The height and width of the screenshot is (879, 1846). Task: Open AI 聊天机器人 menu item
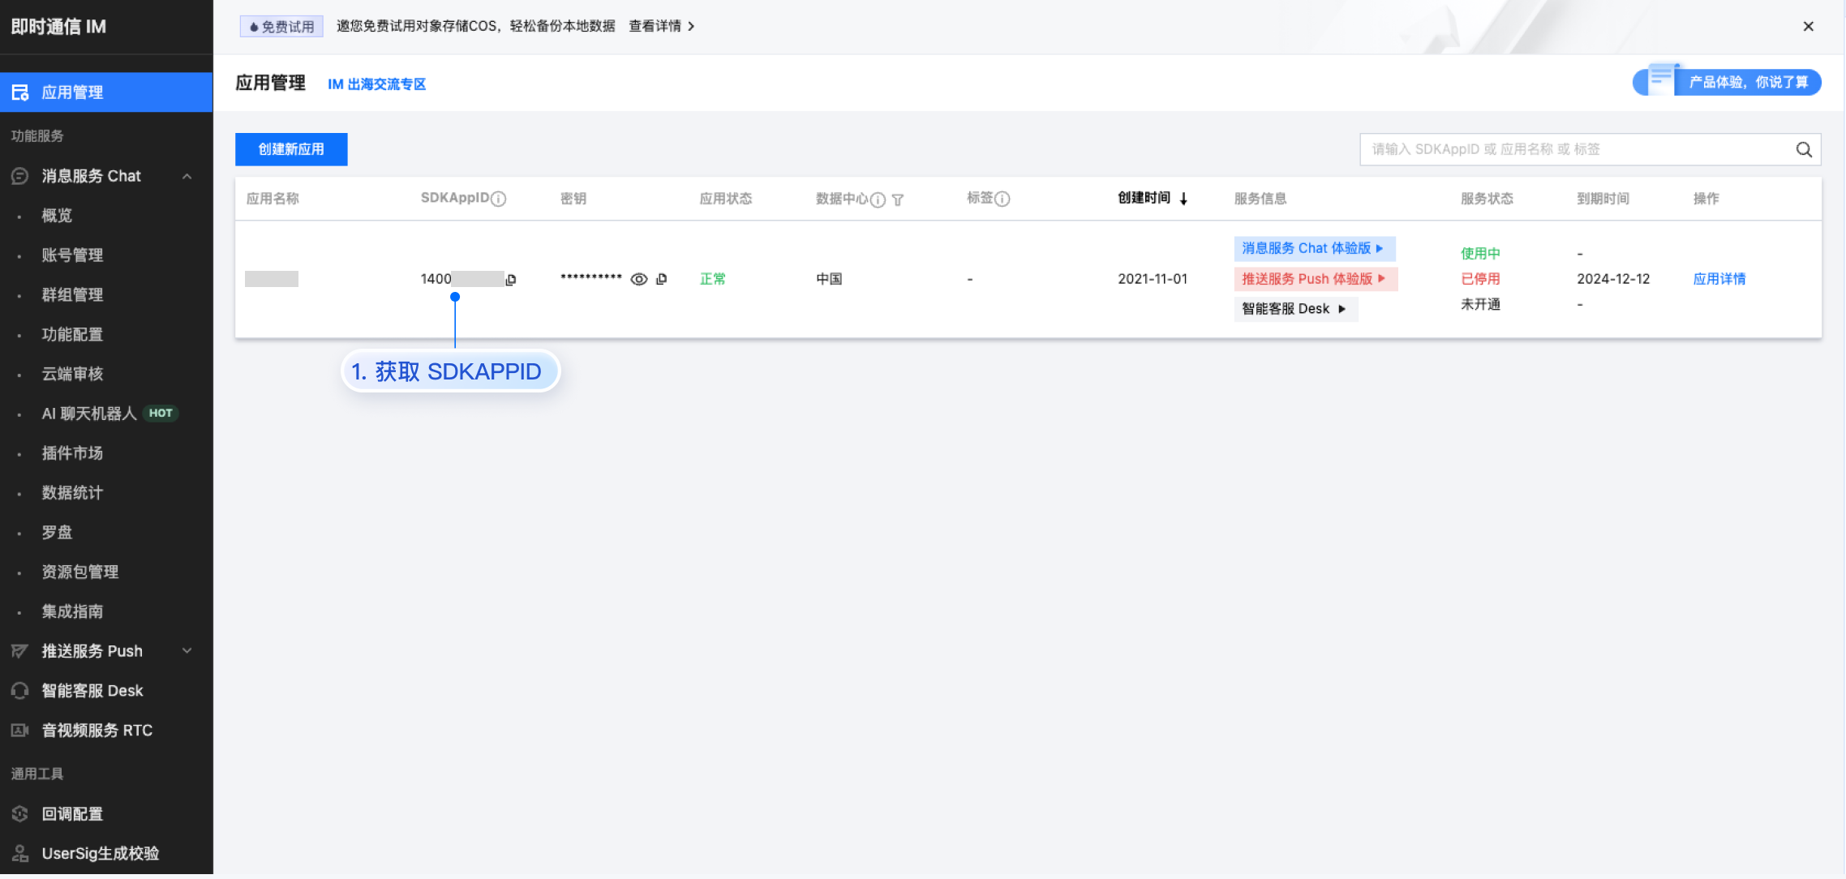pyautogui.click(x=89, y=414)
